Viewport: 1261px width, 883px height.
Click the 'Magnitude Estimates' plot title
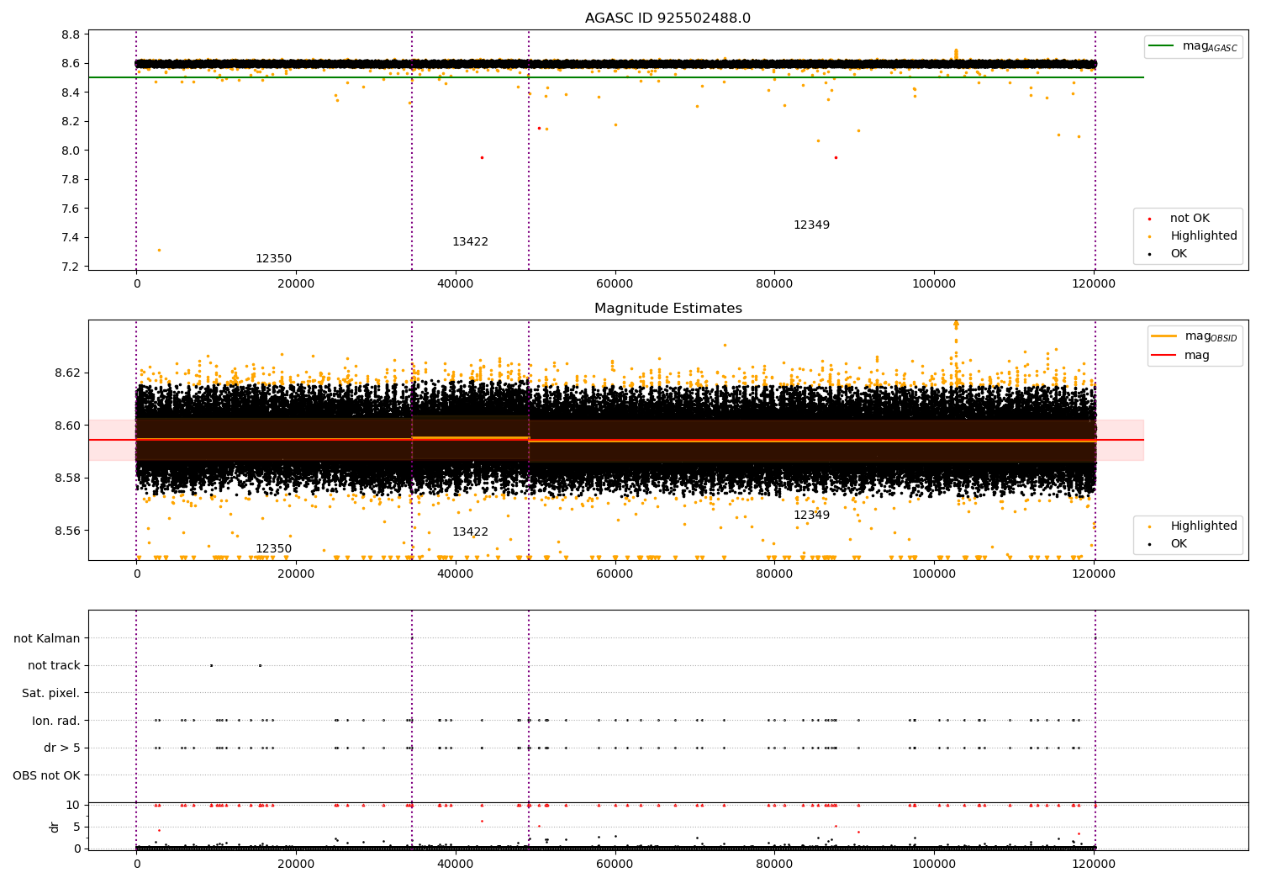[x=667, y=309]
